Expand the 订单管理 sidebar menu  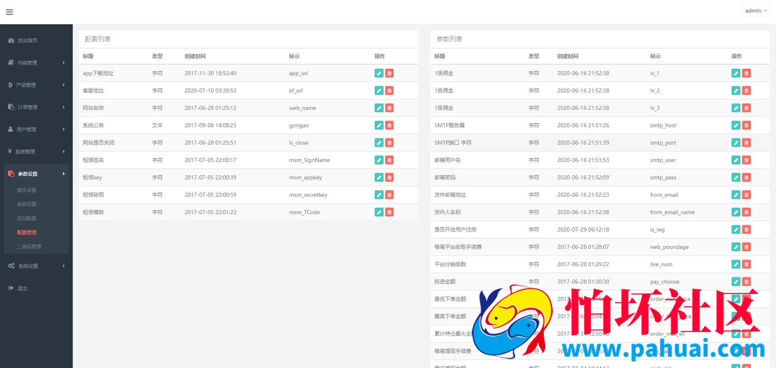(x=36, y=107)
